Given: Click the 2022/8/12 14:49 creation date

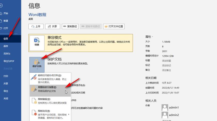Looking at the screenshot, I should click(x=170, y=88).
